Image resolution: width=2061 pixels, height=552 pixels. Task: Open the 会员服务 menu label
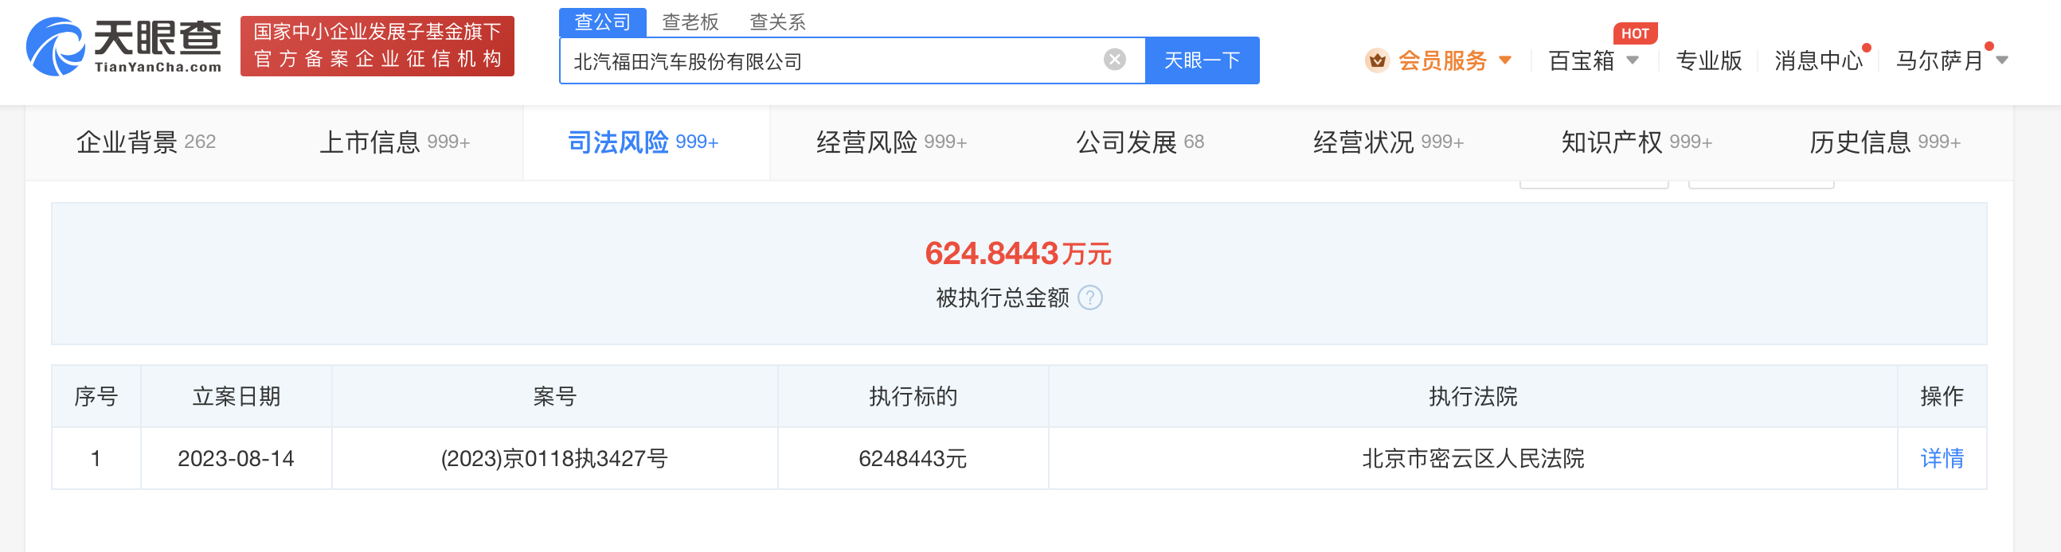point(1441,60)
